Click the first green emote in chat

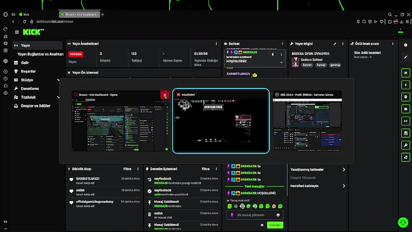229,206
